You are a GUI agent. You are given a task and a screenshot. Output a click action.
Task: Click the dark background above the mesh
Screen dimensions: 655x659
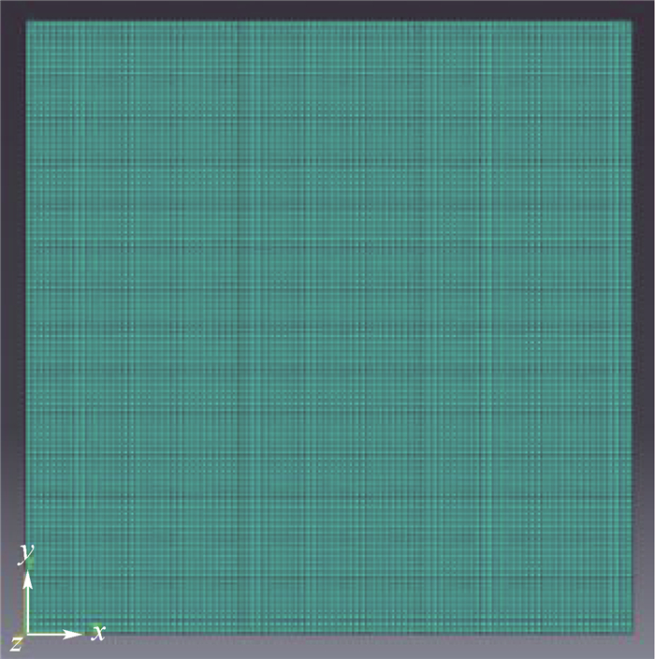click(327, 8)
